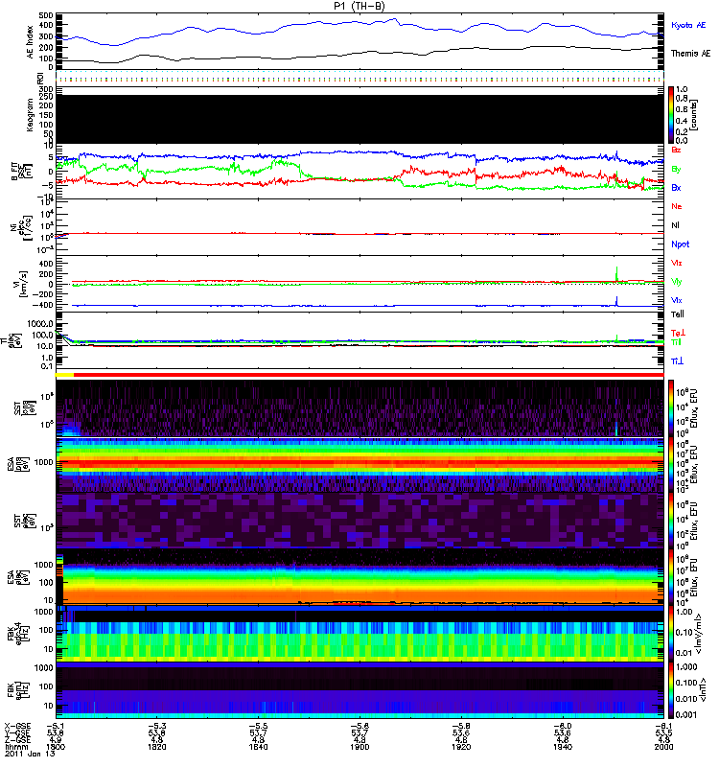Click the green "Viy" velocity legend label
Viewport: 719px width, 767px height.
click(677, 282)
